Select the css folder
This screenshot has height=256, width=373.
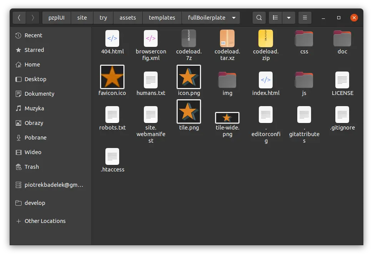pyautogui.click(x=304, y=38)
